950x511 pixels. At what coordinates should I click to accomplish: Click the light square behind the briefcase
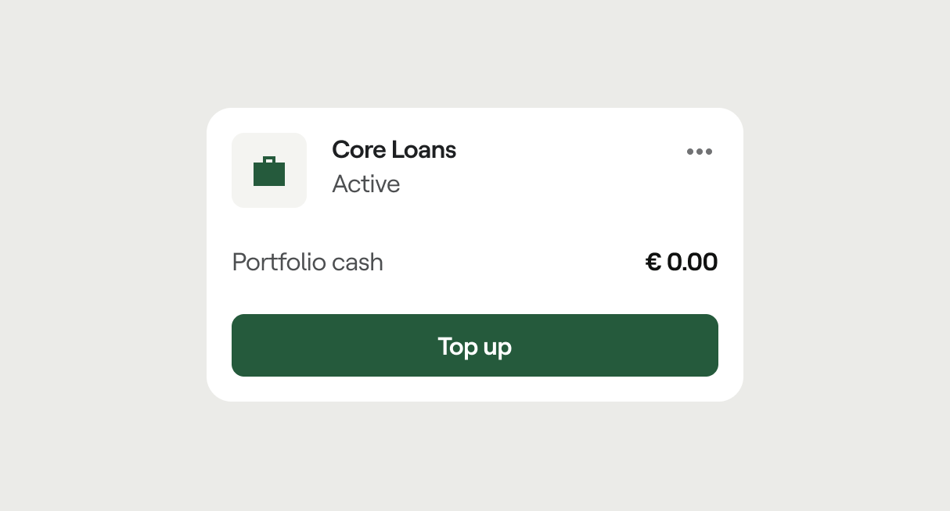[269, 170]
